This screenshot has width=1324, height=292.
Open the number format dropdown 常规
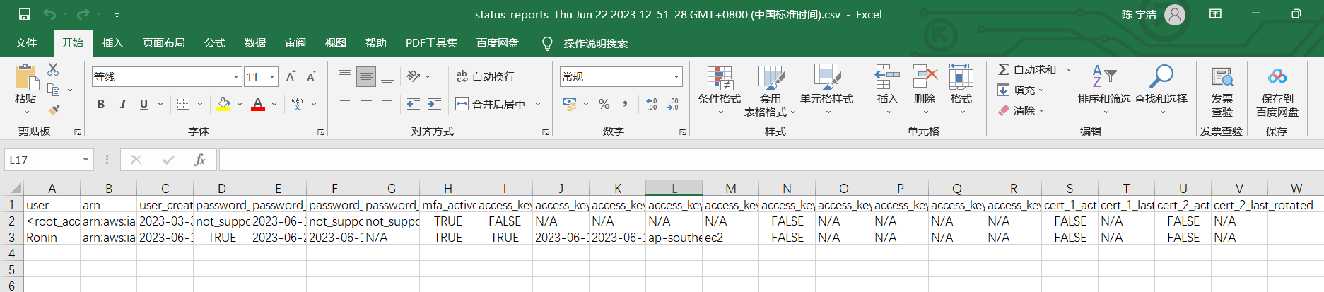click(x=676, y=76)
